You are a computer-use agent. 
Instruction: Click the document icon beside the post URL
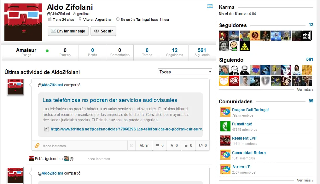(47, 129)
